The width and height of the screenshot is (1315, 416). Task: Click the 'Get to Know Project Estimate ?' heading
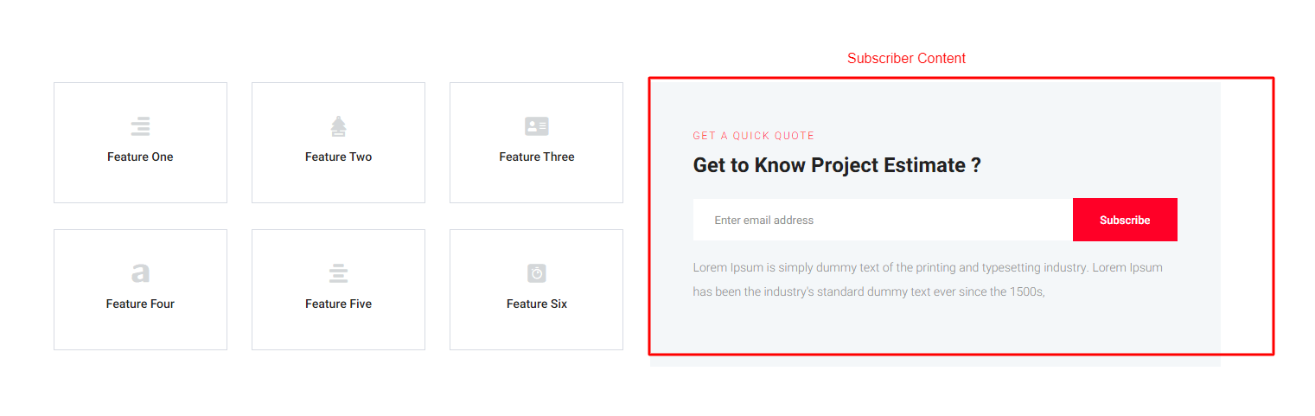coord(837,165)
